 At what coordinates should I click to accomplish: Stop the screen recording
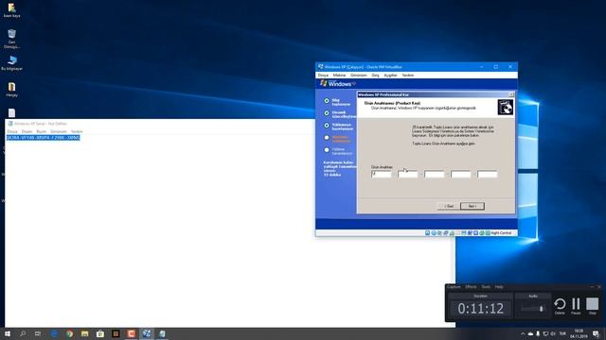coord(592,306)
